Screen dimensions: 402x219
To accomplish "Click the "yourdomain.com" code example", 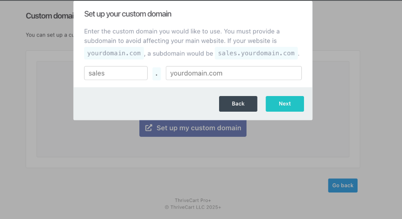I will [x=114, y=53].
